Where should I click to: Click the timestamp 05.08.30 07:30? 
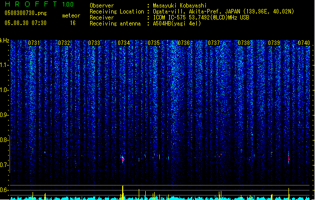pyautogui.click(x=26, y=23)
